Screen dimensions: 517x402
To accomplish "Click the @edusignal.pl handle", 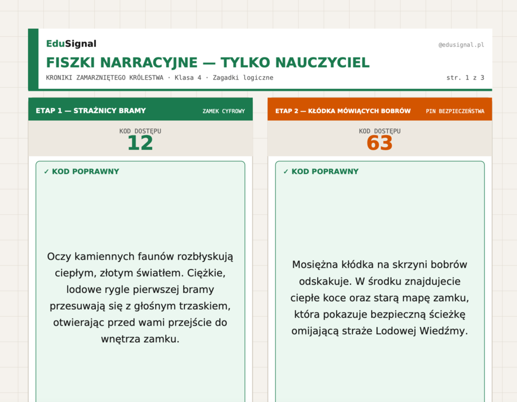I will [461, 45].
